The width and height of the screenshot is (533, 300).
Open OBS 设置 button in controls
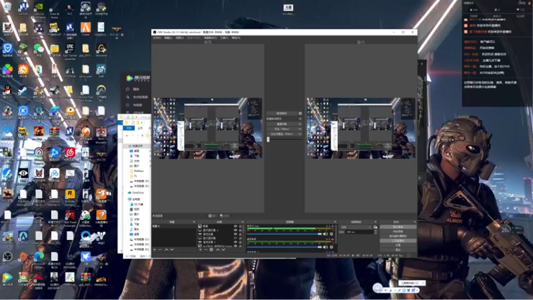[x=398, y=245]
